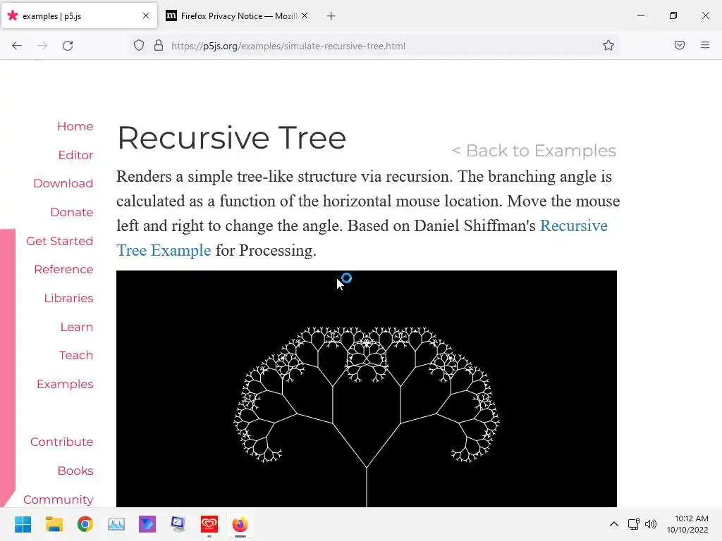The height and width of the screenshot is (541, 722).
Task: Open the Contribute link
Action: click(x=62, y=442)
